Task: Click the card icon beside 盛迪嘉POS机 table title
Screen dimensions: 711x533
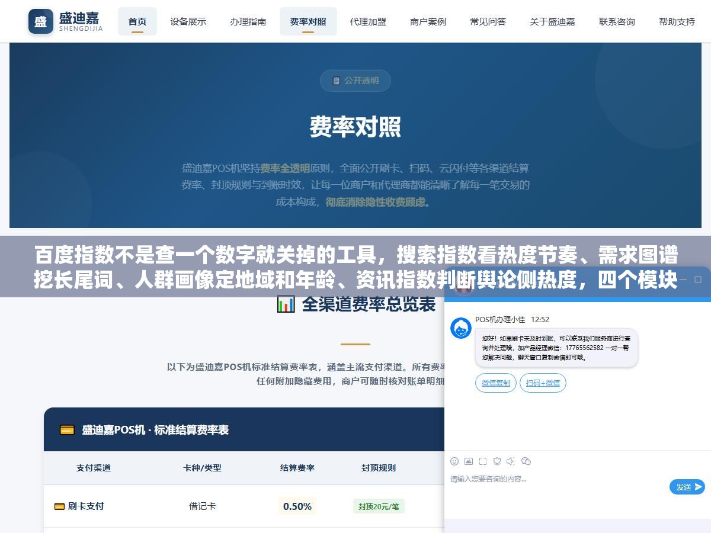Action: (67, 430)
